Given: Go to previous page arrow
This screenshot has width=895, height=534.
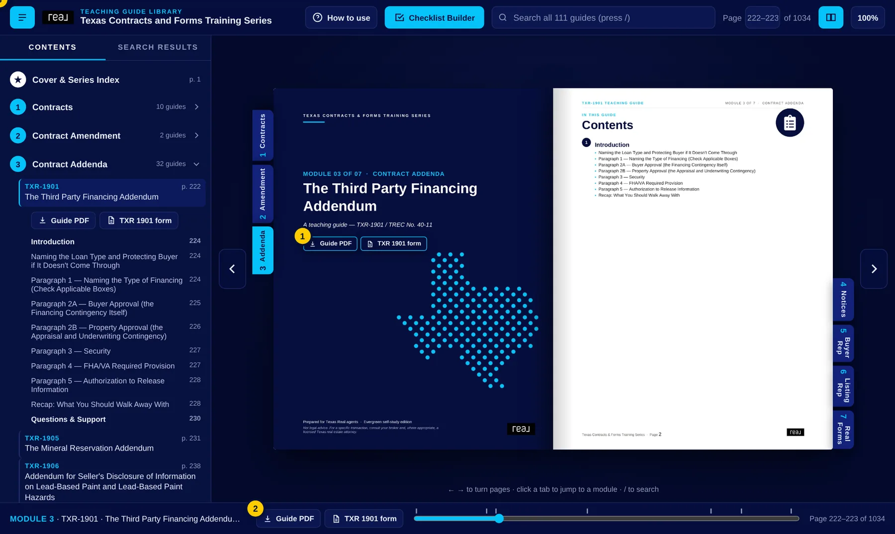Looking at the screenshot, I should (232, 269).
